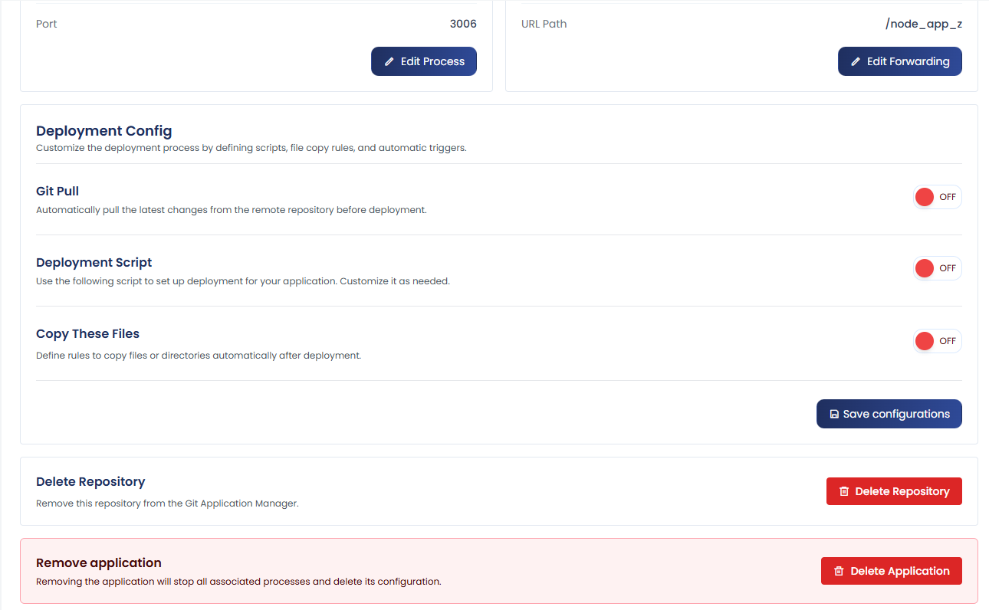
Task: Click the Copy These Files section title
Action: pyautogui.click(x=88, y=334)
